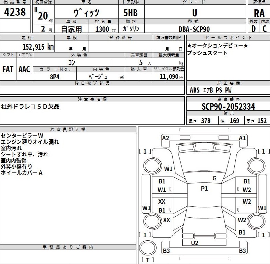Click the door type 5HB
This screenshot has width=270, height=264.
tap(131, 13)
